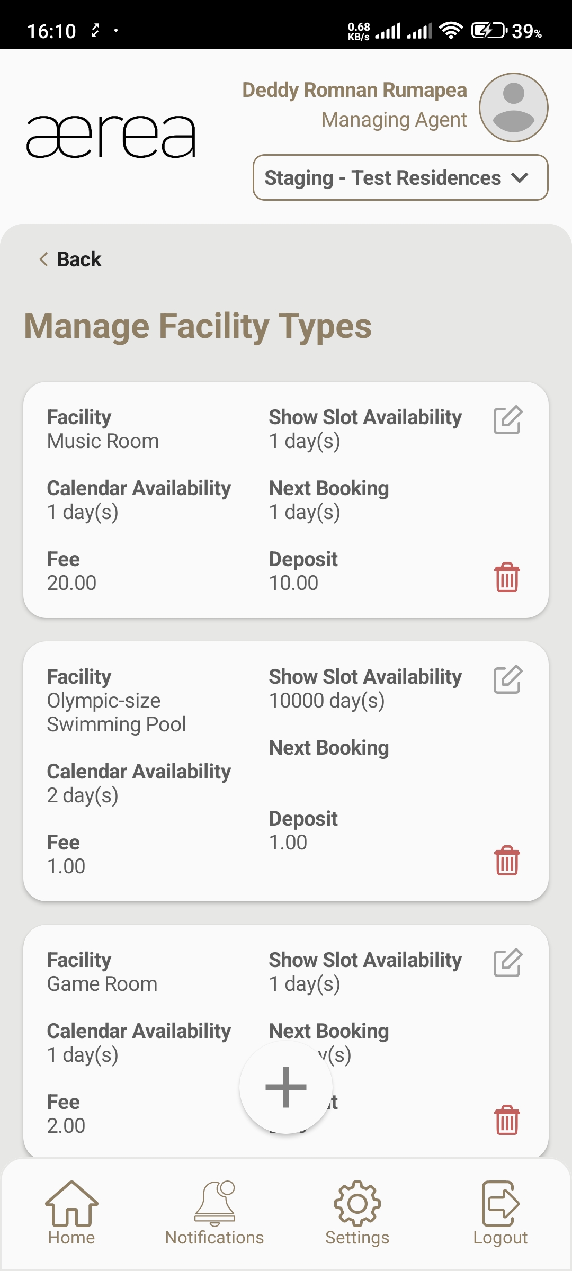Delete the Game Room facility

coord(507,1120)
